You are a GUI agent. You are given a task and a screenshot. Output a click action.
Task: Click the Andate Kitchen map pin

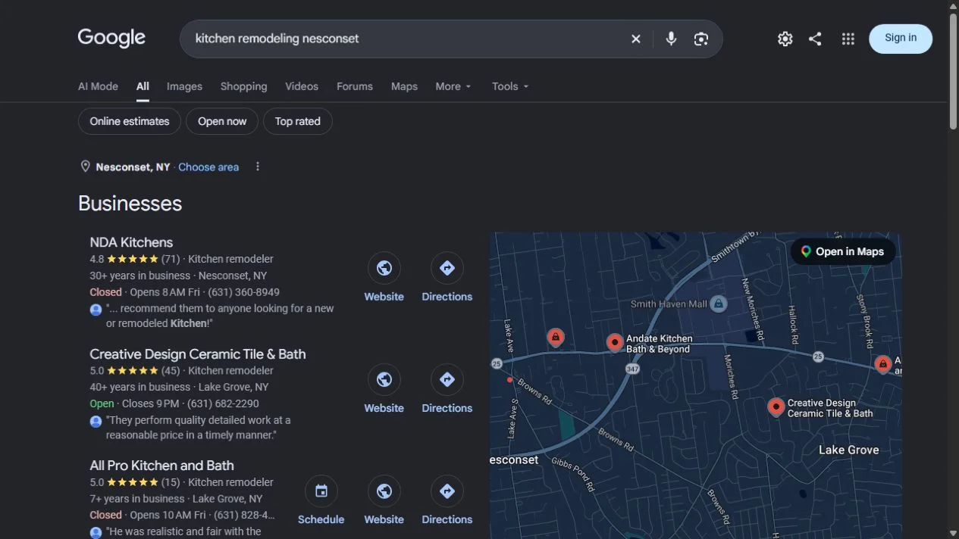[x=615, y=342]
